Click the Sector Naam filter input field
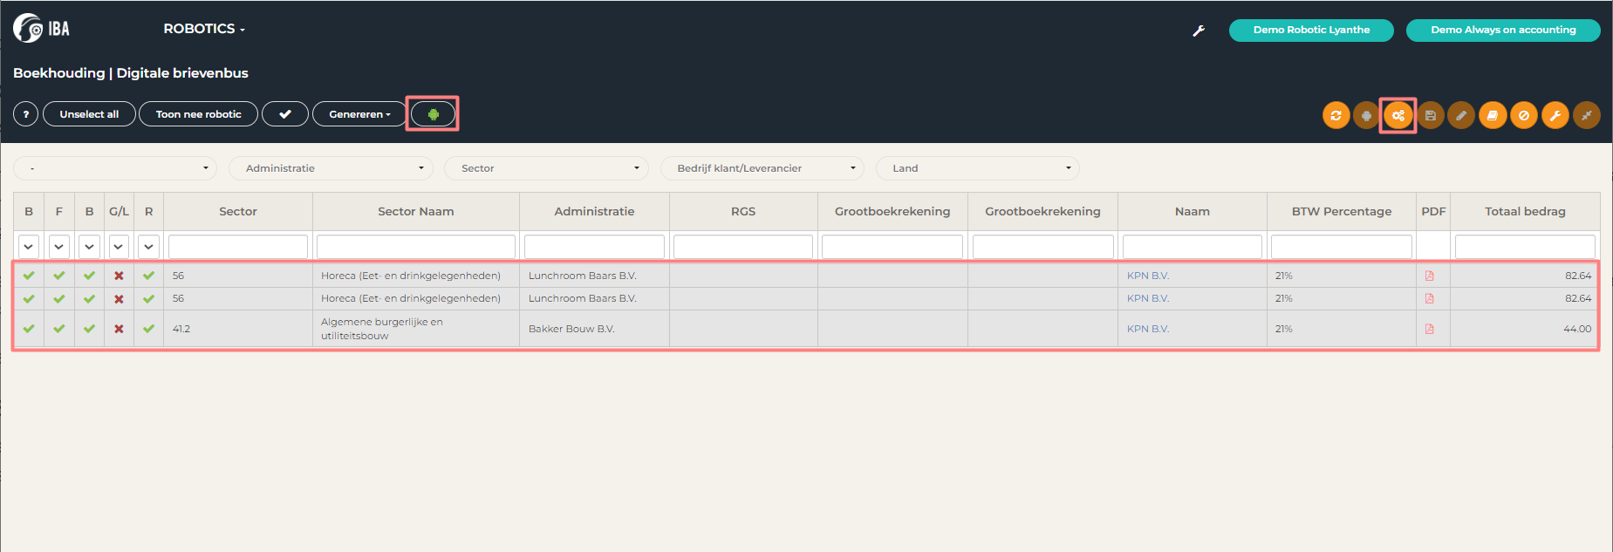This screenshot has height=552, width=1613. pos(415,247)
